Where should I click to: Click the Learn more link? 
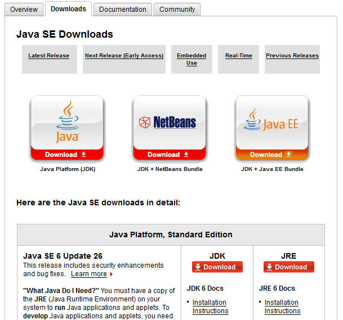pos(89,274)
